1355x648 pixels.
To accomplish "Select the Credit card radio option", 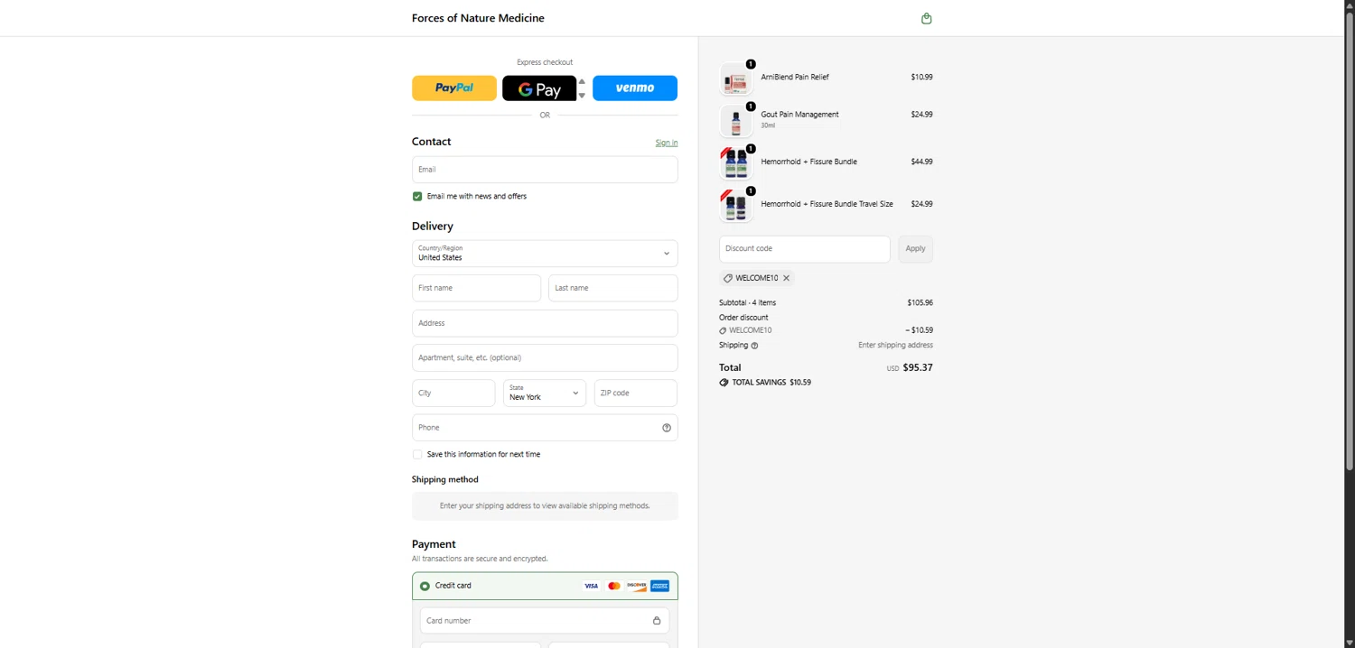I will click(x=425, y=586).
